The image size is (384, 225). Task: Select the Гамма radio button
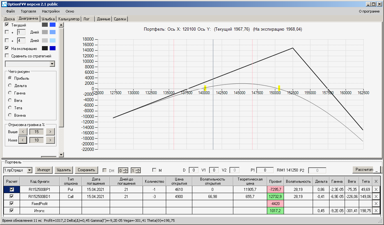pos(10,93)
